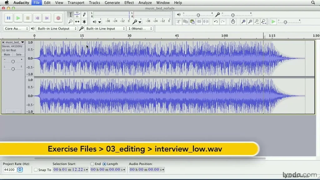Open the Effect menu
This screenshot has width=320, height=180.
[129, 2]
